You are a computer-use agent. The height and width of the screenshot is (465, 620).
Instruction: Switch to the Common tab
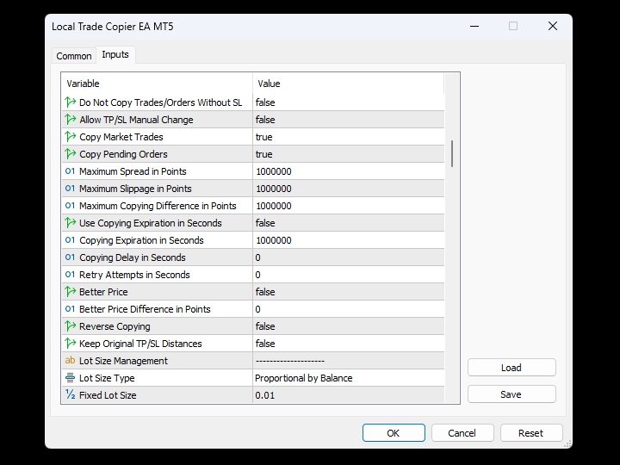tap(74, 56)
